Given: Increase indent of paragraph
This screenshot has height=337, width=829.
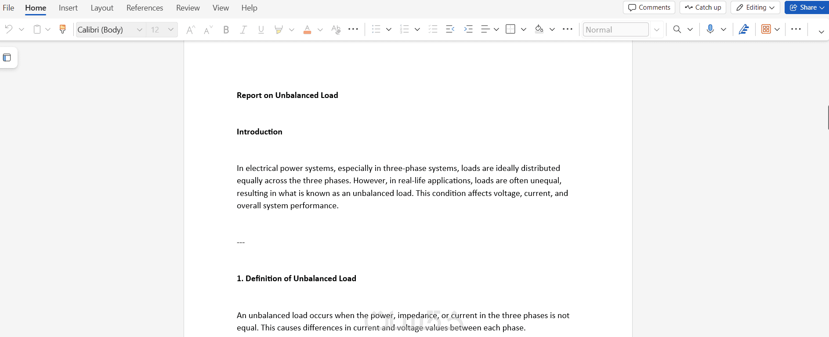Looking at the screenshot, I should pos(468,29).
